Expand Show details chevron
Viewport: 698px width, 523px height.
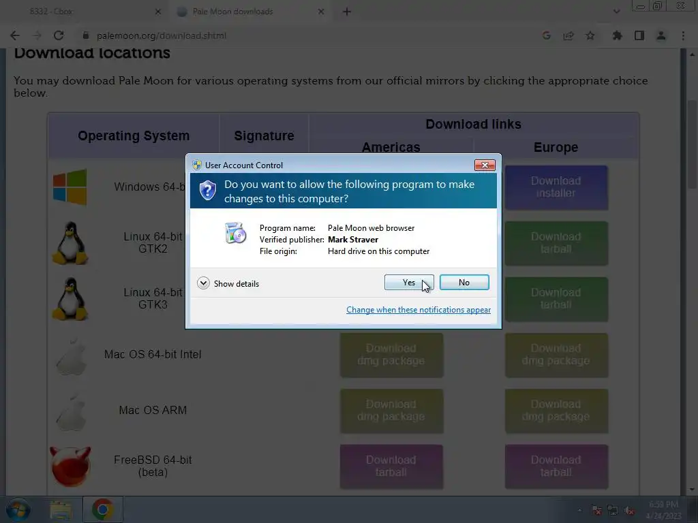tap(203, 283)
